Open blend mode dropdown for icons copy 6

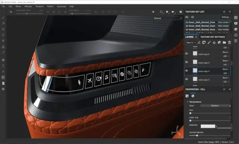click(x=226, y=52)
